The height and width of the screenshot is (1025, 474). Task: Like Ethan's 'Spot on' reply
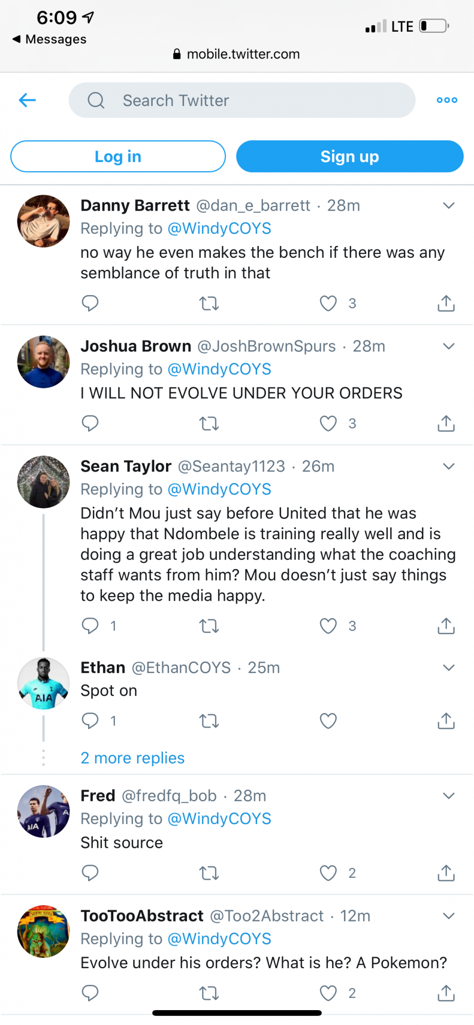(x=328, y=721)
